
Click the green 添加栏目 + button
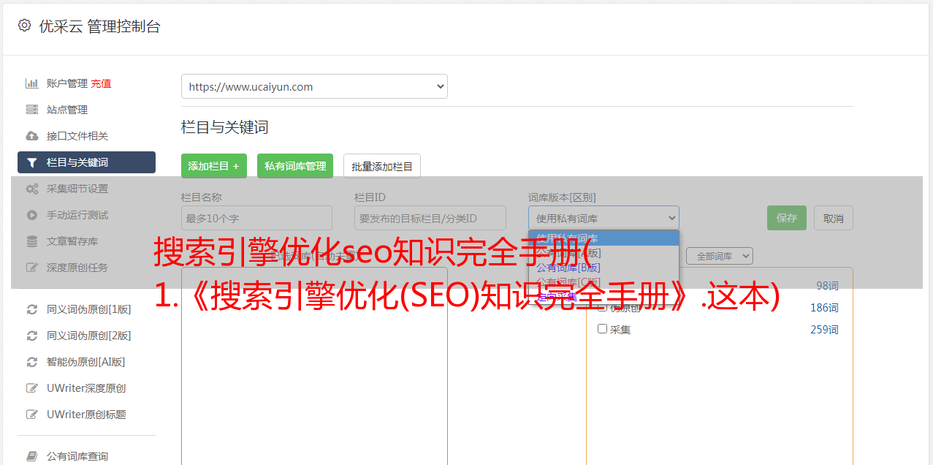tap(214, 166)
